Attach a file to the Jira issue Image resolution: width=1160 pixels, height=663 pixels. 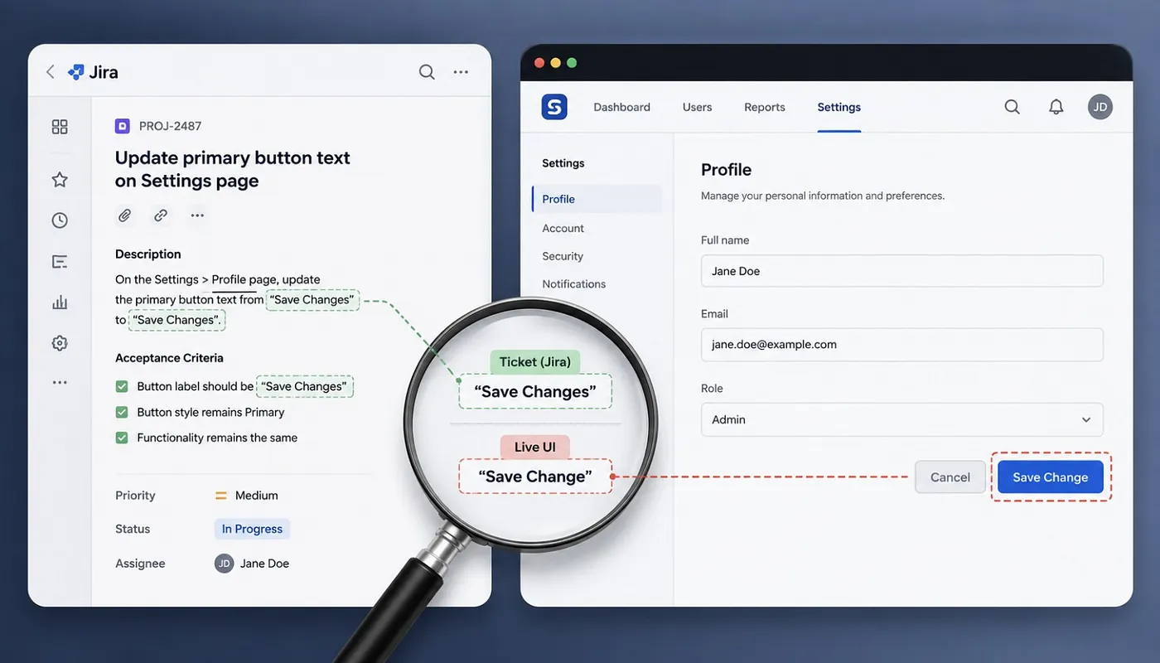(x=124, y=215)
